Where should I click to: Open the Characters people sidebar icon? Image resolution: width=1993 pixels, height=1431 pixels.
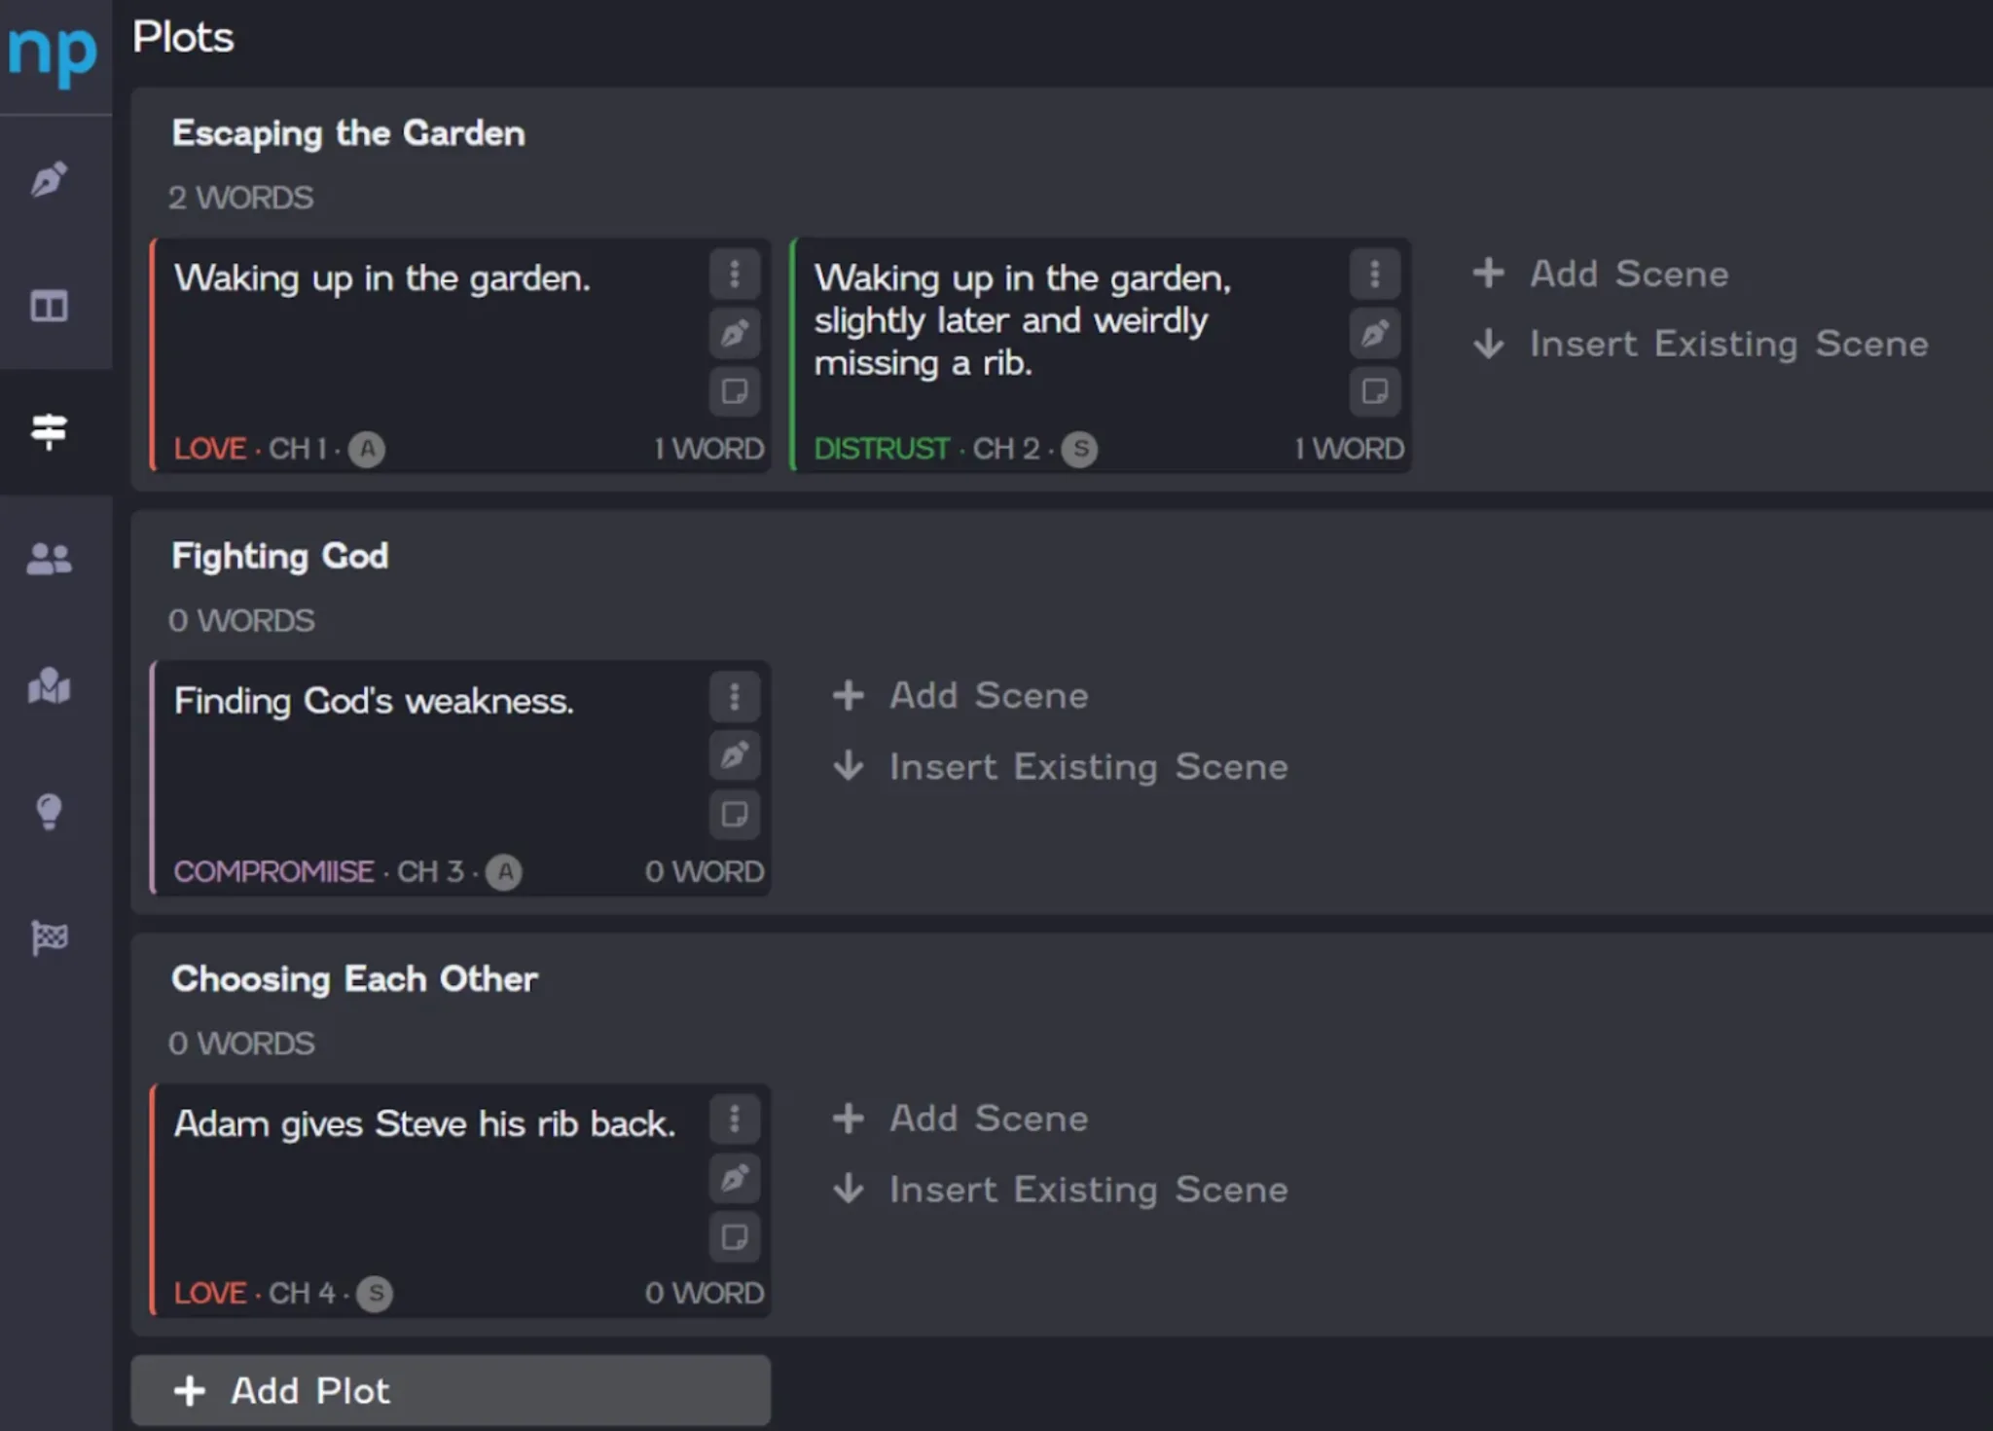pyautogui.click(x=49, y=558)
